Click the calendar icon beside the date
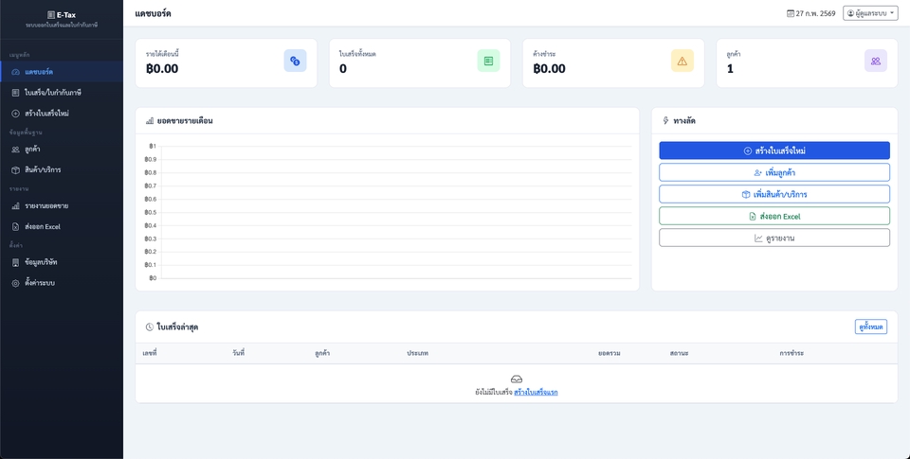This screenshot has height=459, width=910. coord(791,14)
